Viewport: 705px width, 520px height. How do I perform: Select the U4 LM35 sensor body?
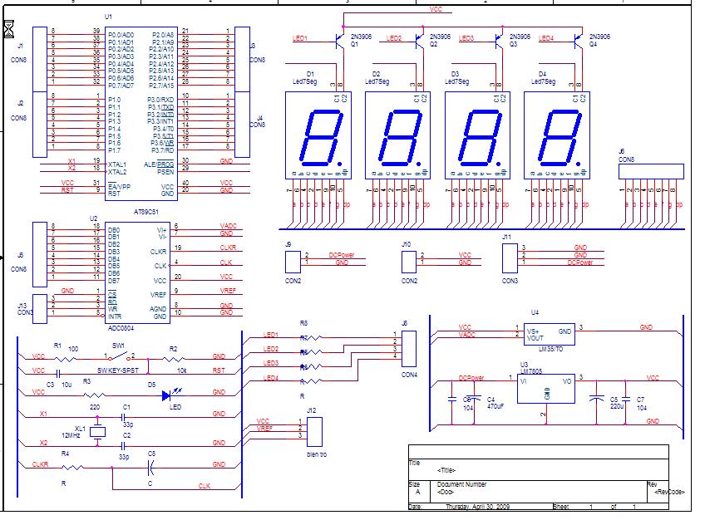(550, 334)
